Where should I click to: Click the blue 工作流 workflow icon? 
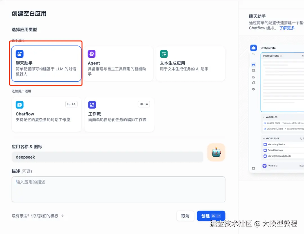[x=92, y=104]
